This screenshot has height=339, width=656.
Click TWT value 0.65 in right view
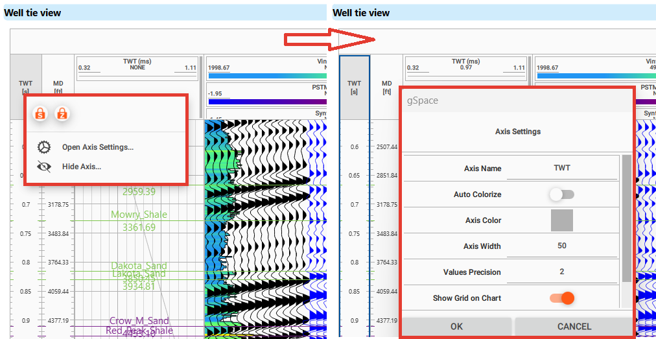pyautogui.click(x=355, y=176)
